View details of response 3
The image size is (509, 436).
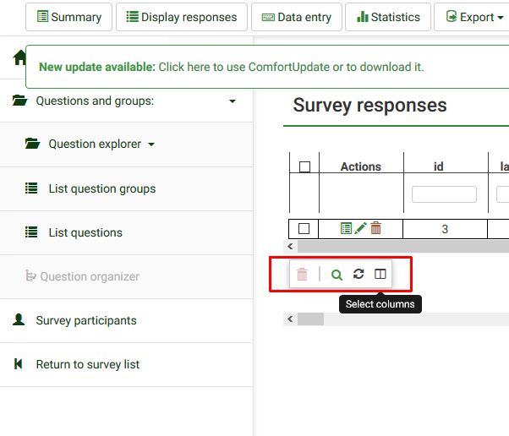346,228
